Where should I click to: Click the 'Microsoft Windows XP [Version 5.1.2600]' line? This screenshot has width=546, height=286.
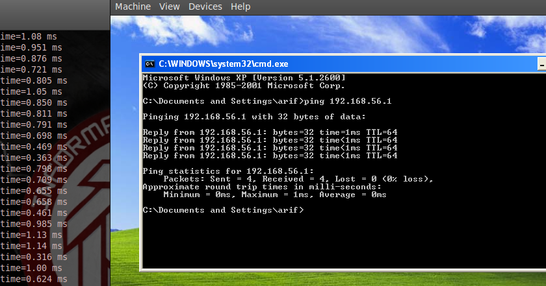point(244,78)
